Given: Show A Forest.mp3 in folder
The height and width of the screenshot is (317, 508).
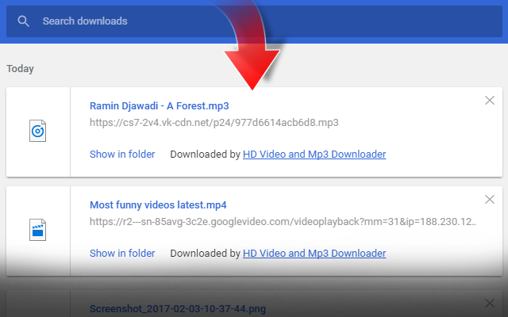Looking at the screenshot, I should pos(122,155).
